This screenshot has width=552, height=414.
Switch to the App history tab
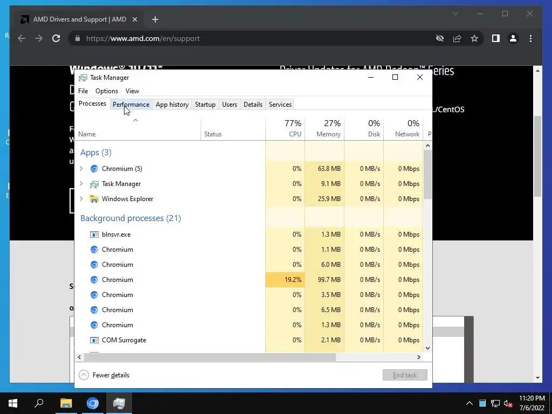pyautogui.click(x=172, y=105)
